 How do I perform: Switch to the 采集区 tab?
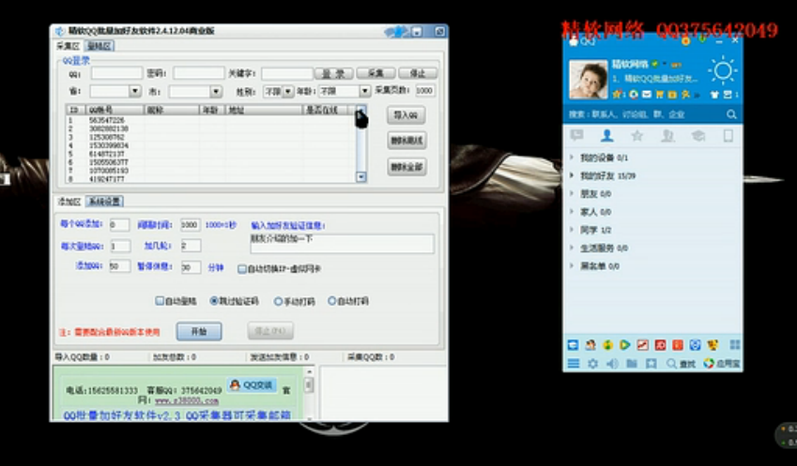tap(69, 46)
